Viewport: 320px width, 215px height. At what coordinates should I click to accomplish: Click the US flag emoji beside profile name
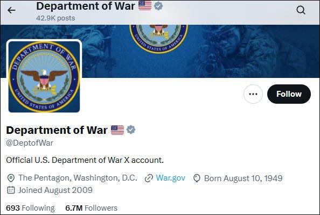117,130
